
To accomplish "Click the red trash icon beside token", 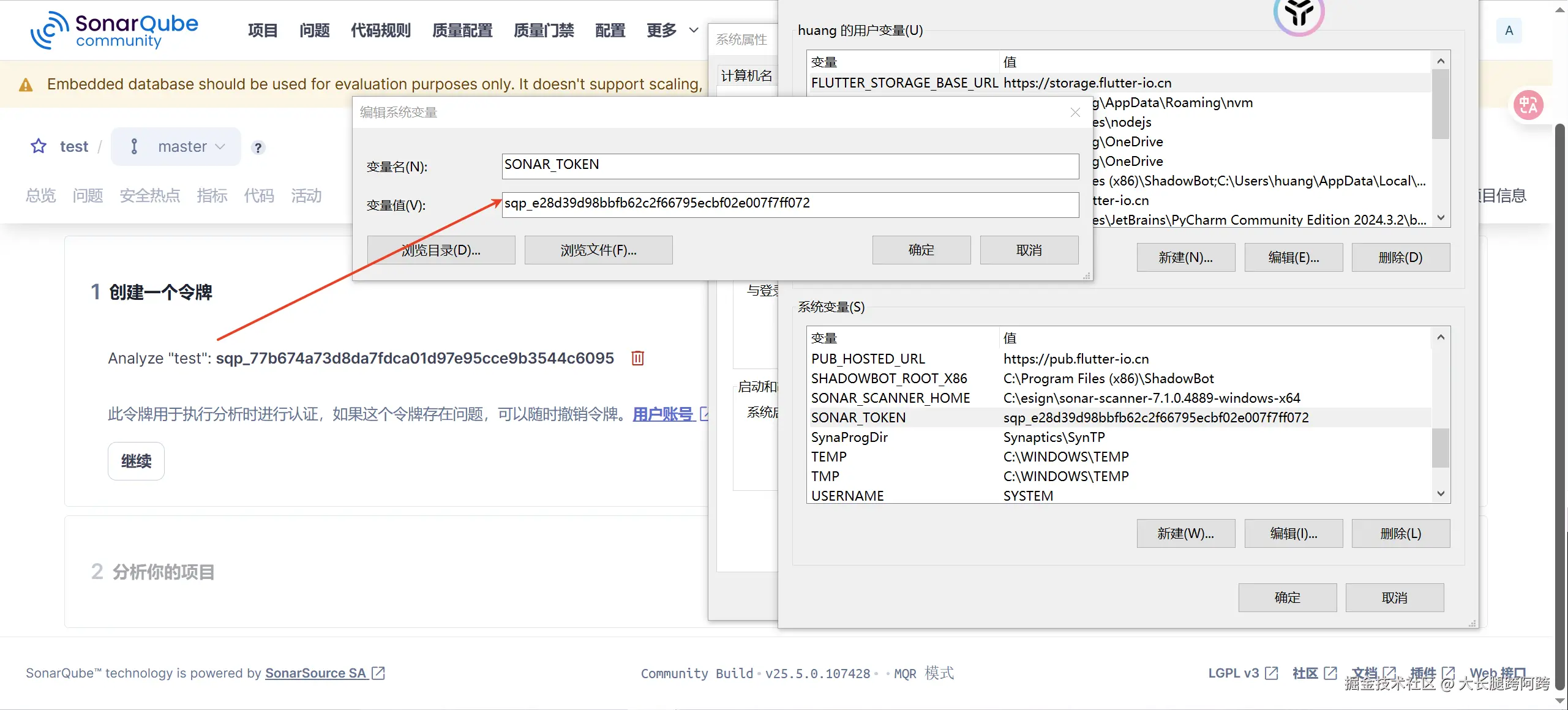I will click(x=637, y=358).
